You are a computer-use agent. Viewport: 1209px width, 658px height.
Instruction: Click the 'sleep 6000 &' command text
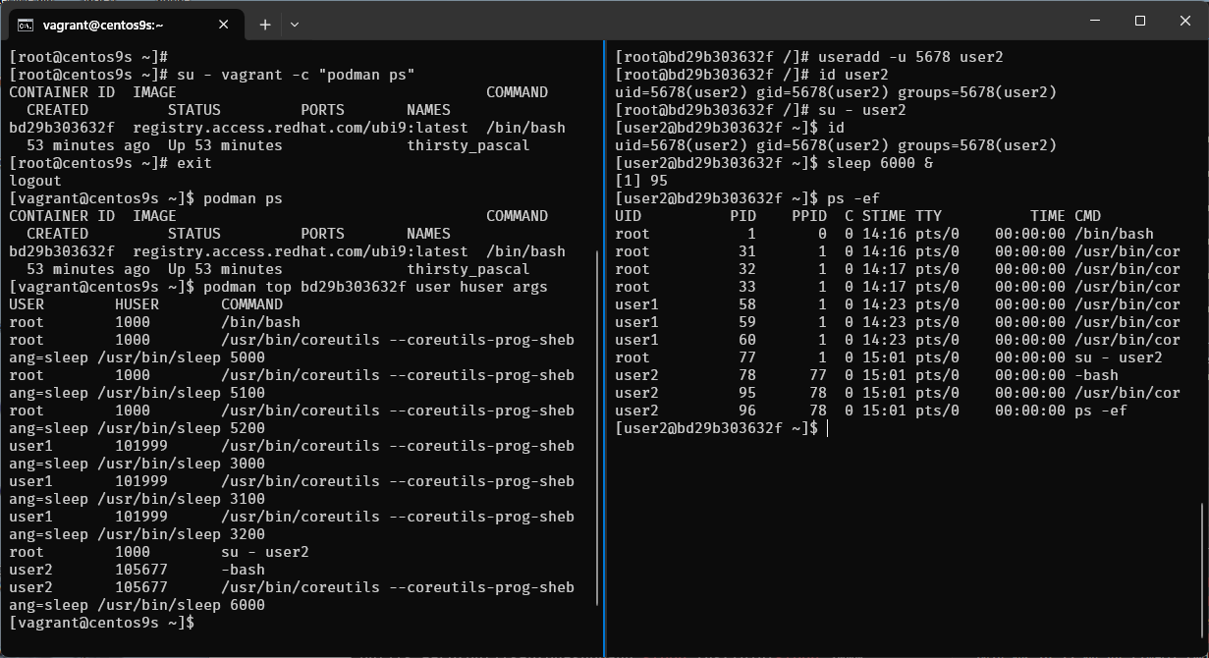[x=881, y=163]
